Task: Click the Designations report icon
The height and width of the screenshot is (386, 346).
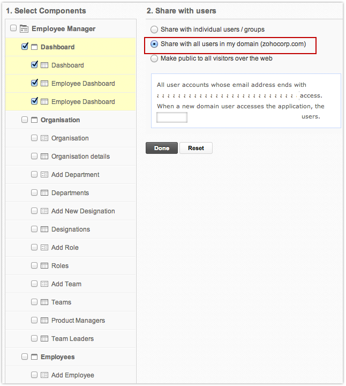Action: pyautogui.click(x=44, y=229)
